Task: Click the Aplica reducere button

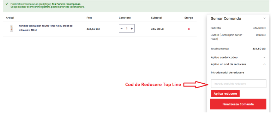Action: point(225,94)
